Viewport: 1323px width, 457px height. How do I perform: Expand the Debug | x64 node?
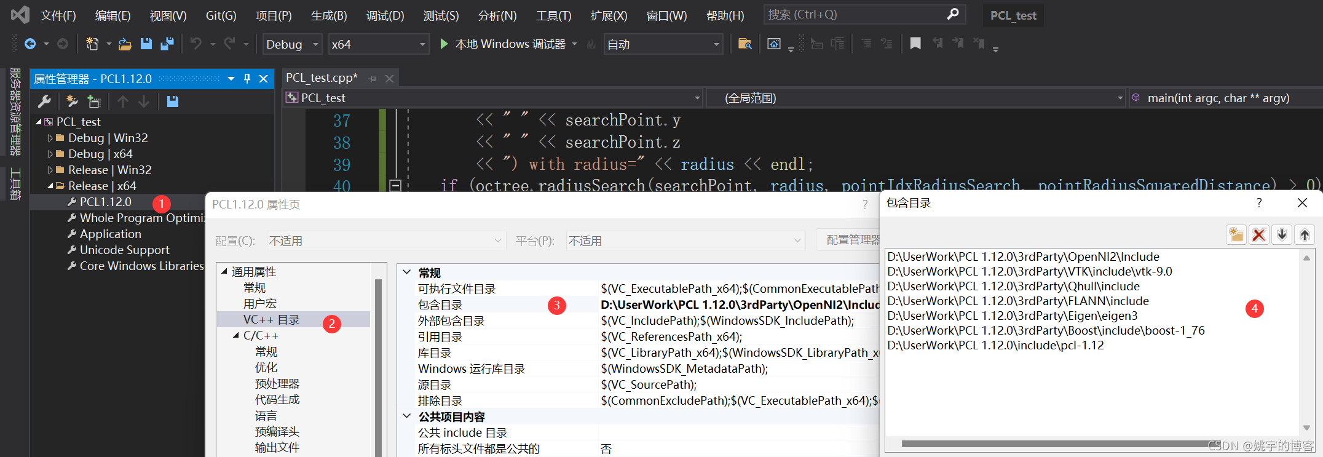(x=50, y=154)
